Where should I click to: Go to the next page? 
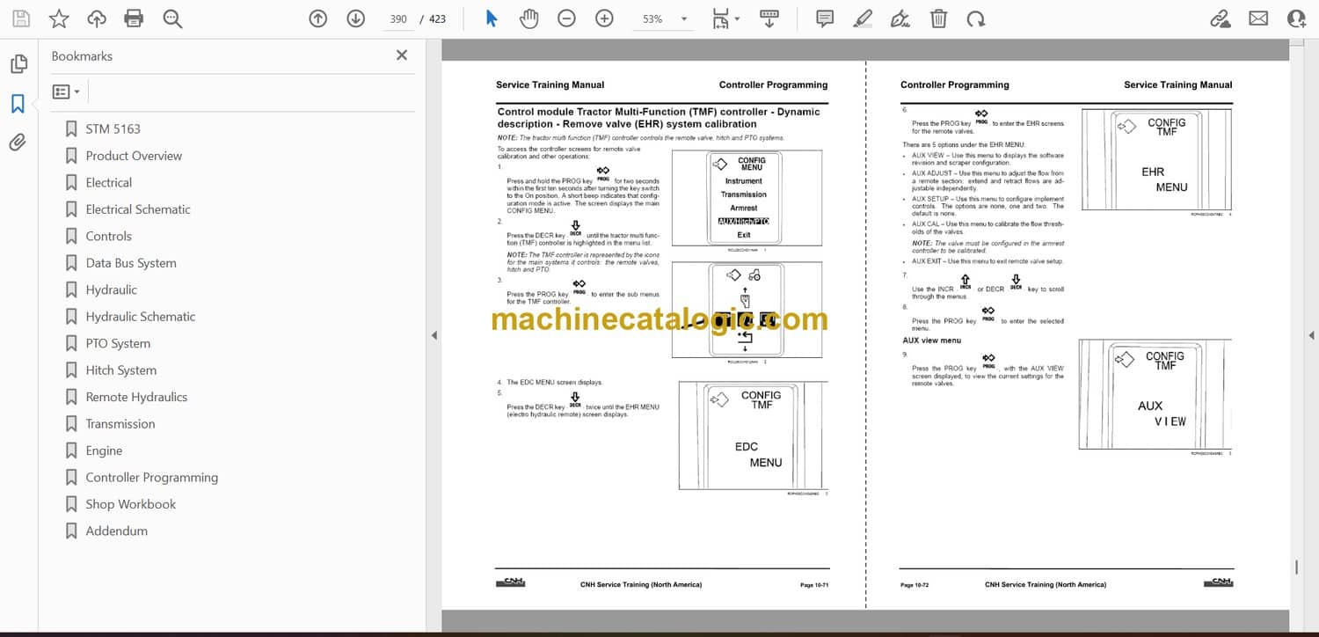coord(355,18)
